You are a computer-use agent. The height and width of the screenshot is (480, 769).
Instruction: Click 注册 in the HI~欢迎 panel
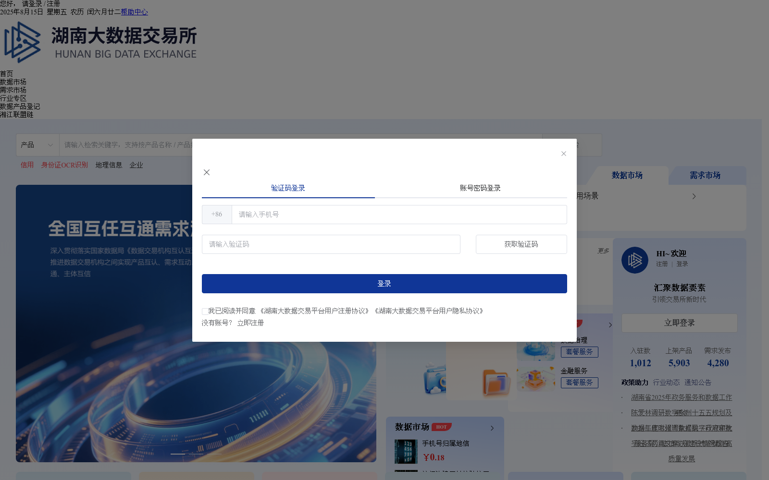tap(662, 264)
